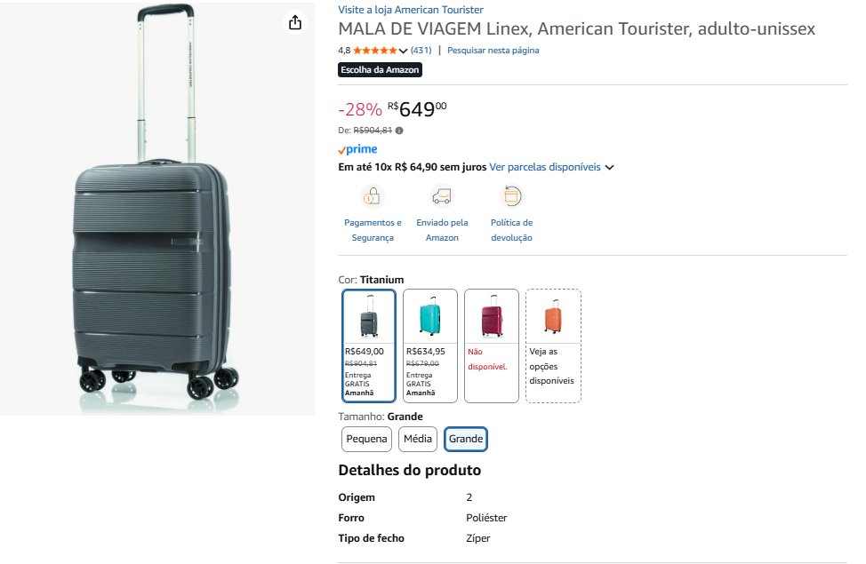Visit the American Tourister store link
This screenshot has width=866, height=564.
(x=411, y=10)
